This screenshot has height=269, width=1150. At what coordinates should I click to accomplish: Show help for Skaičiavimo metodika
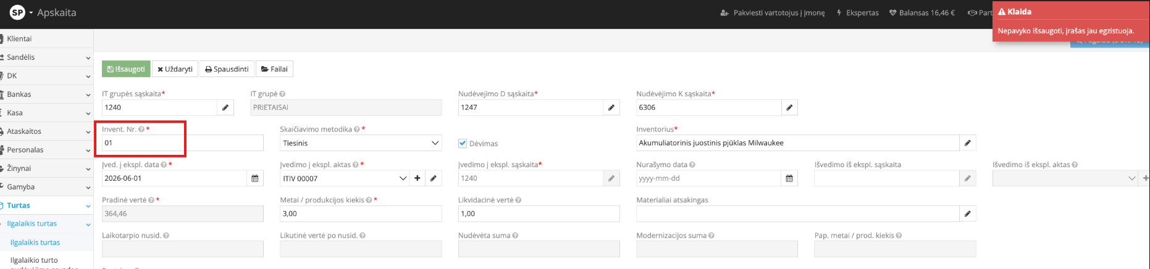pyautogui.click(x=357, y=130)
